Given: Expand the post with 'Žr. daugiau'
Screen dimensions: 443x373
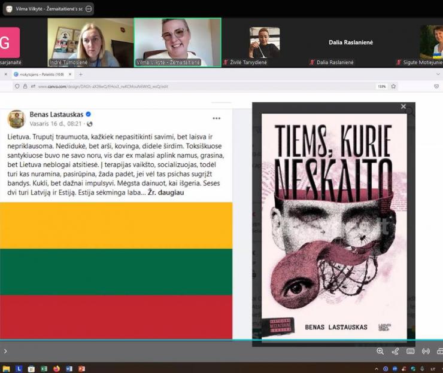Looking at the screenshot, I should point(166,192).
